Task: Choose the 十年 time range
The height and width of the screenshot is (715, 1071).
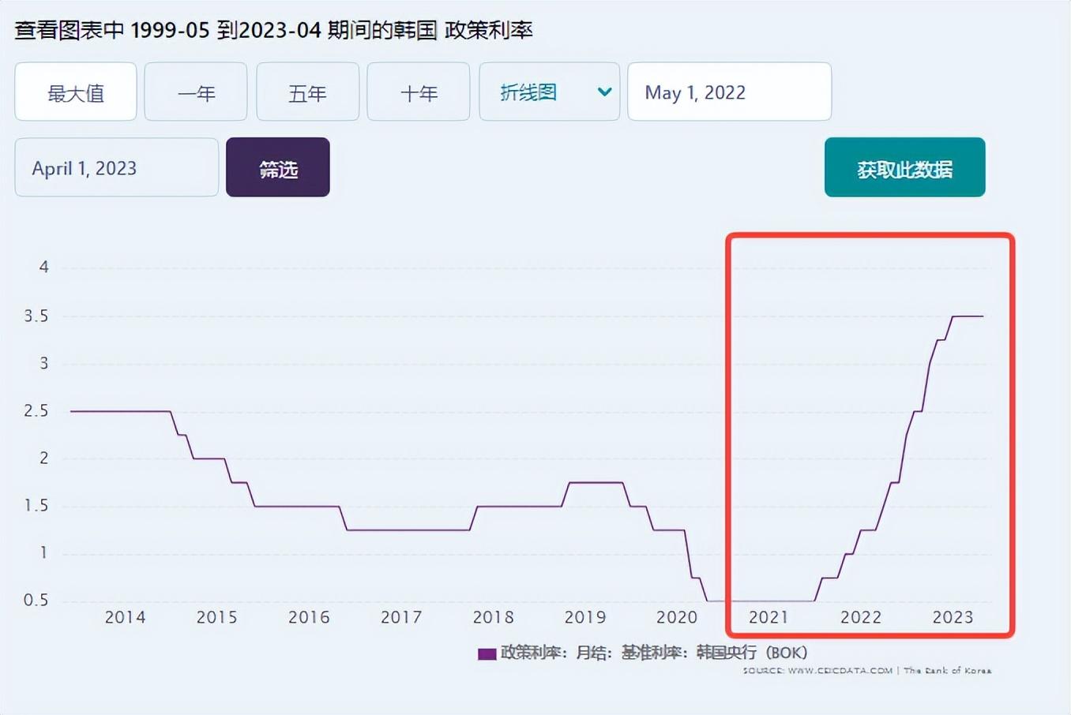Action: [418, 92]
